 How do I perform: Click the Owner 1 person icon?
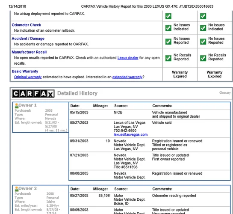click(17, 106)
